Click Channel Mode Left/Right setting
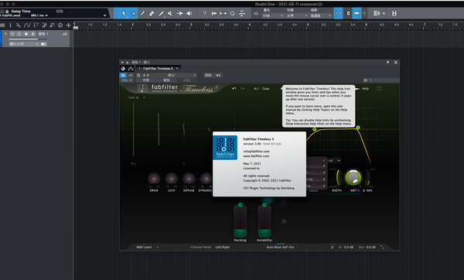This screenshot has height=280, width=464. 223,248
